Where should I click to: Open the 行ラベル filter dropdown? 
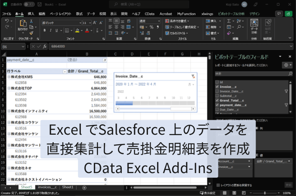point(65,71)
